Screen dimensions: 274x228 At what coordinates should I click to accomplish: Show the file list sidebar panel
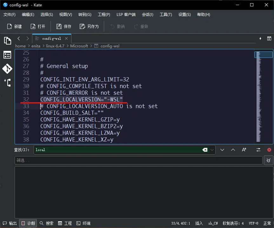point(7,55)
